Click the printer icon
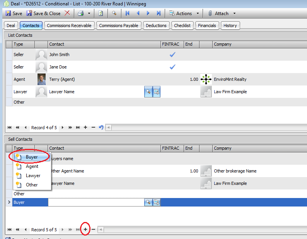Image resolution: width=307 pixels, height=239 pixels. (x=80, y=13)
